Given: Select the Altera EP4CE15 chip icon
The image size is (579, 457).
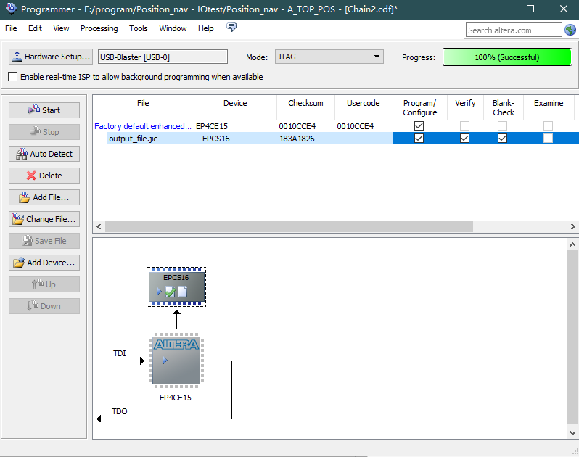Looking at the screenshot, I should pos(176,359).
